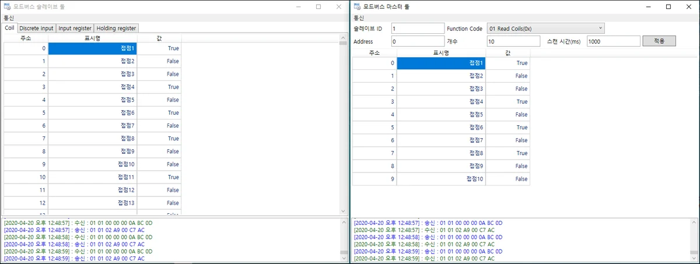Click address cell 9 in master tool
The height and width of the screenshot is (264, 700).
point(374,179)
